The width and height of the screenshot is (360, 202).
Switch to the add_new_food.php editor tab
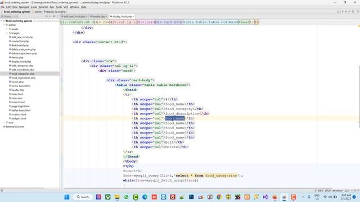(74, 16)
